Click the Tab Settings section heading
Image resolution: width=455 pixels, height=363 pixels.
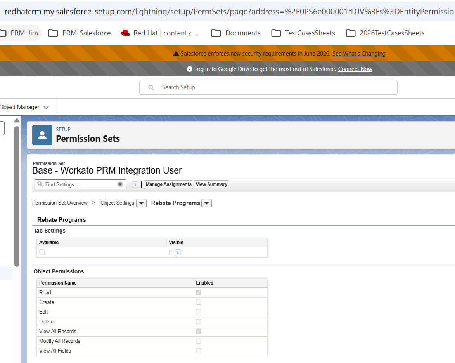tap(50, 231)
